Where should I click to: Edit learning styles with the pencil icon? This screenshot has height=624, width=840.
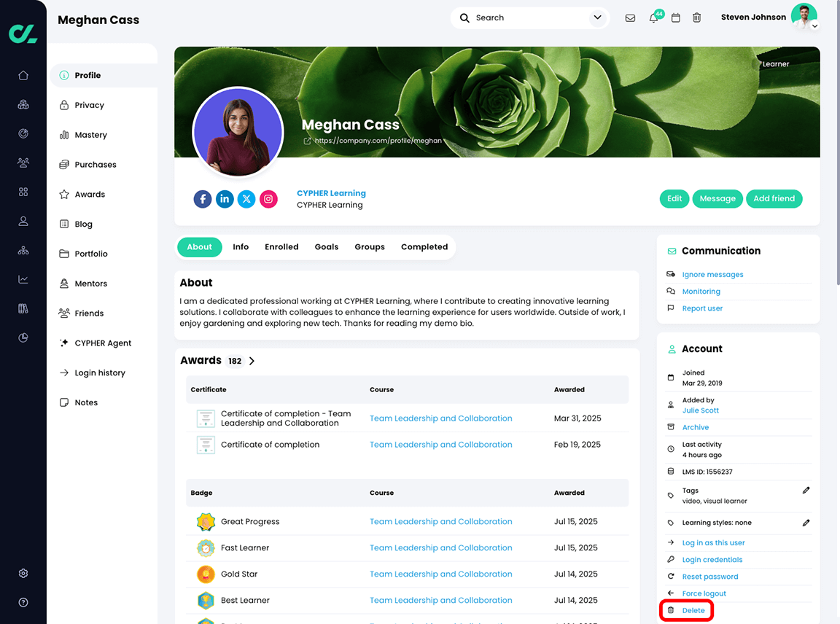pyautogui.click(x=806, y=522)
